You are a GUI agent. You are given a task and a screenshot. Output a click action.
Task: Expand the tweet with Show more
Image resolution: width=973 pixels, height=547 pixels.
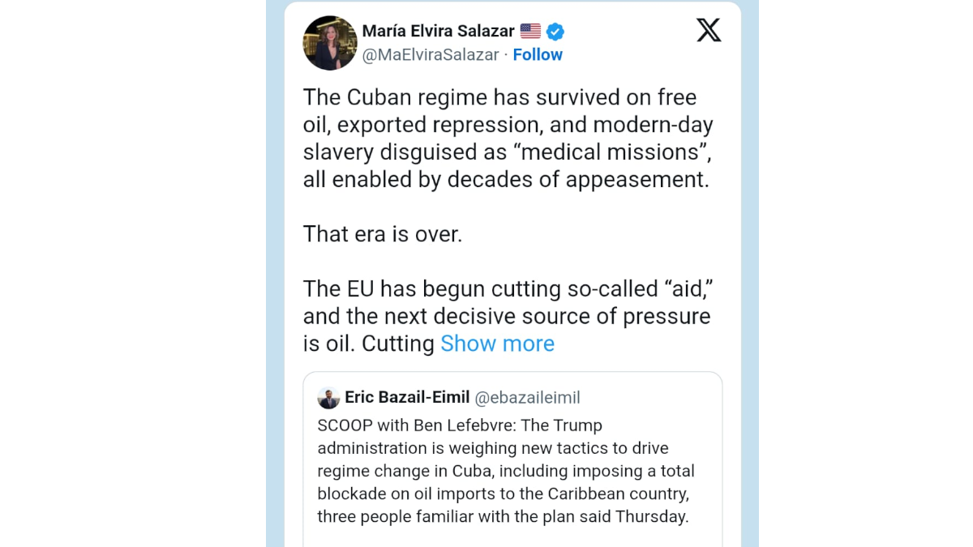[x=497, y=344]
